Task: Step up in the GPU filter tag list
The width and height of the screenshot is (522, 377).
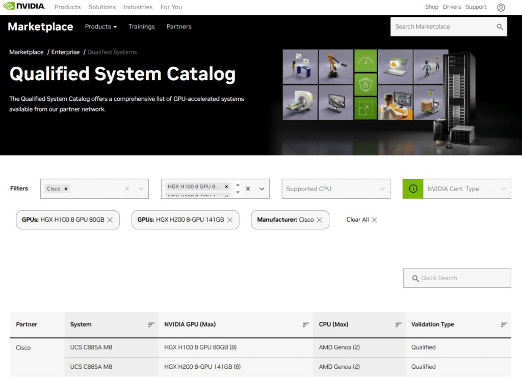Action: 238,185
